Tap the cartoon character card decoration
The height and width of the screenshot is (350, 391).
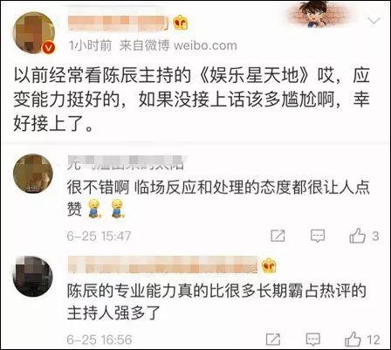coord(318,14)
